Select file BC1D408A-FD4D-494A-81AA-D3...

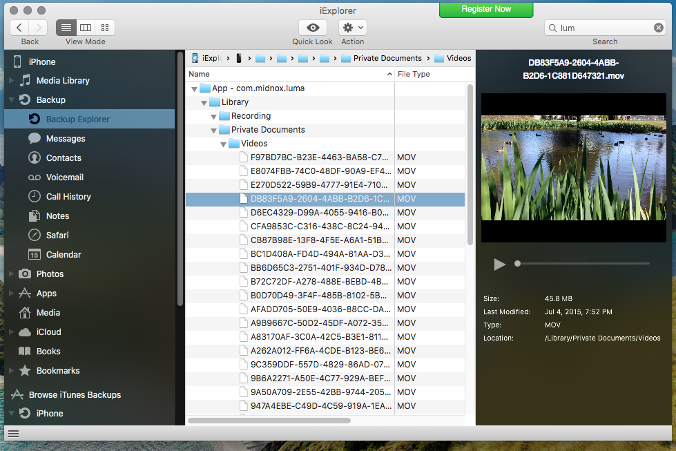[x=325, y=254]
